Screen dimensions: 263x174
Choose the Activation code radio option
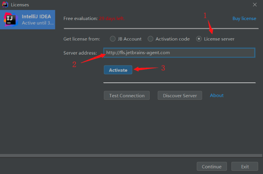pos(150,39)
